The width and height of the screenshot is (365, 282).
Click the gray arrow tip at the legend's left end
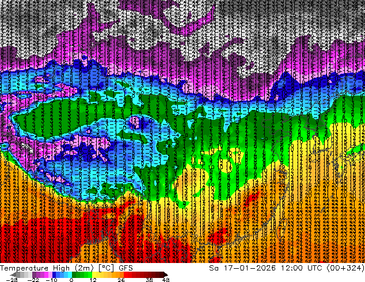13,275
